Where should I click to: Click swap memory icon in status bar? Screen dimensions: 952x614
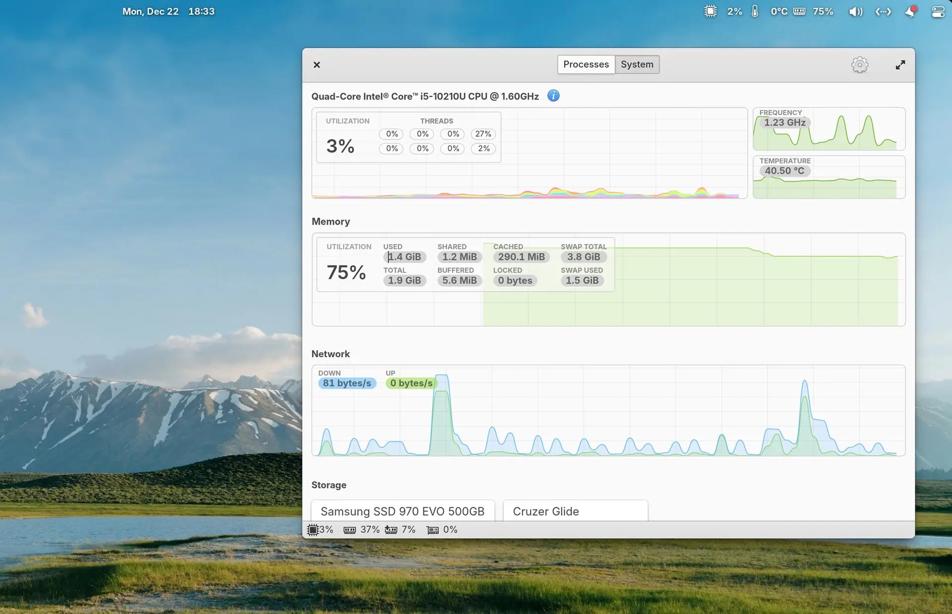coord(391,530)
